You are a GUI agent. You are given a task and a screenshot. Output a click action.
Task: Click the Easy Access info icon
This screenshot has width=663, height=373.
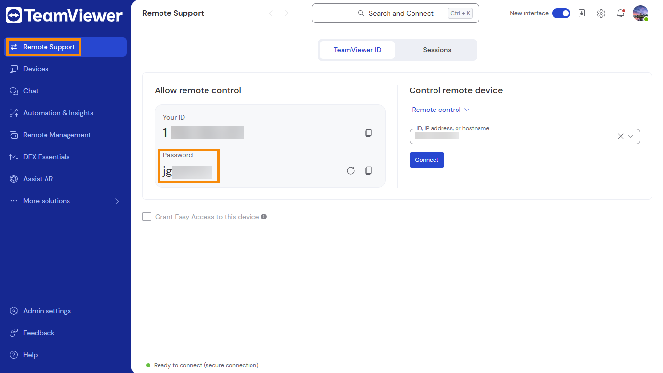(x=264, y=217)
